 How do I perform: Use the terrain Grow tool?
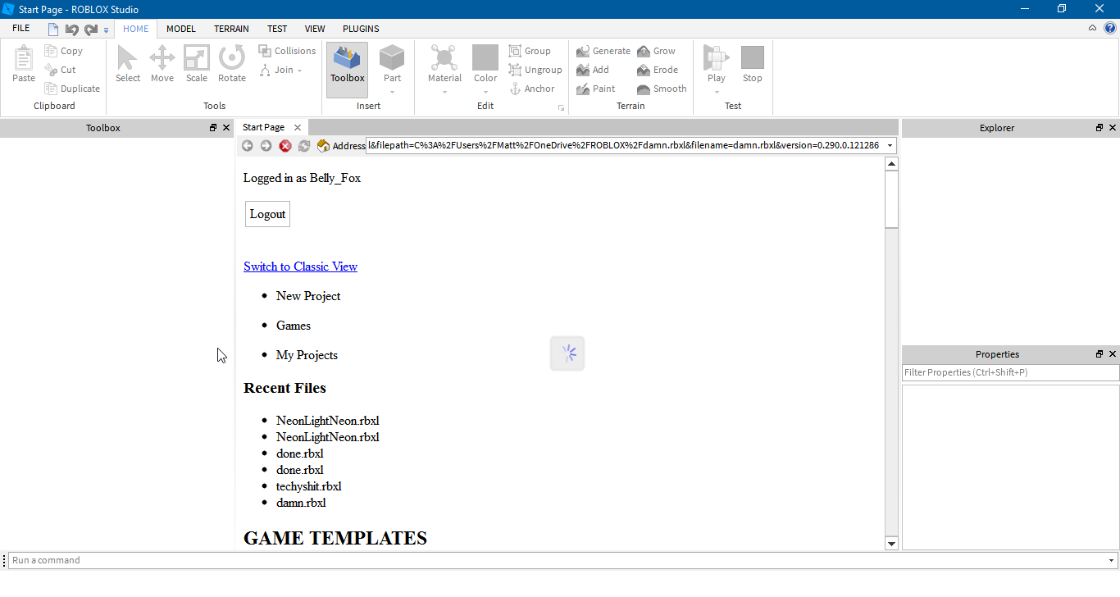tap(657, 51)
